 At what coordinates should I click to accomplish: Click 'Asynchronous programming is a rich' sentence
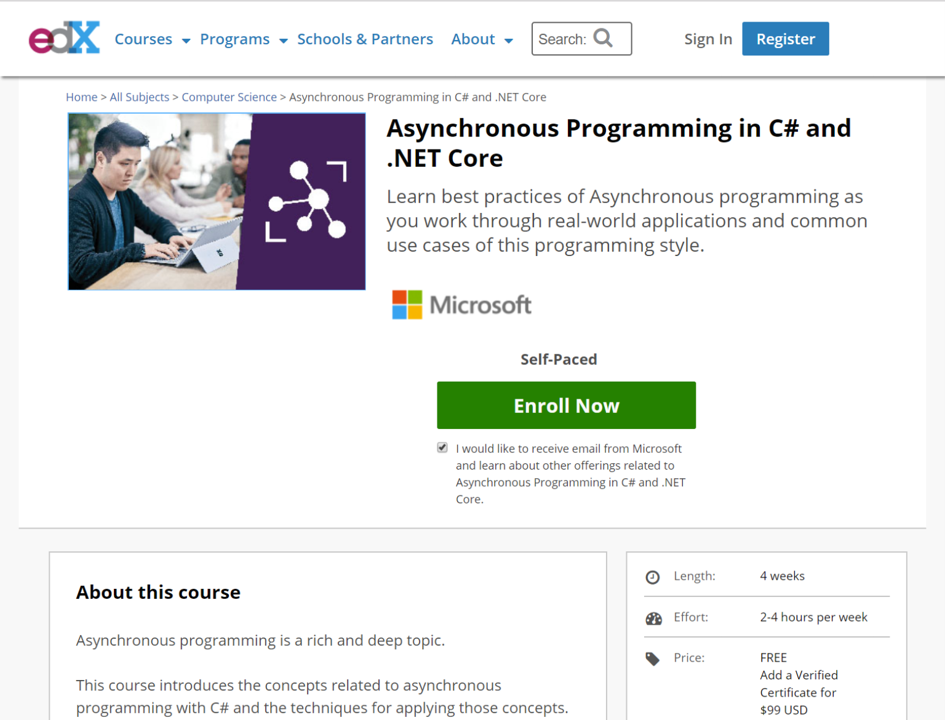pos(260,641)
